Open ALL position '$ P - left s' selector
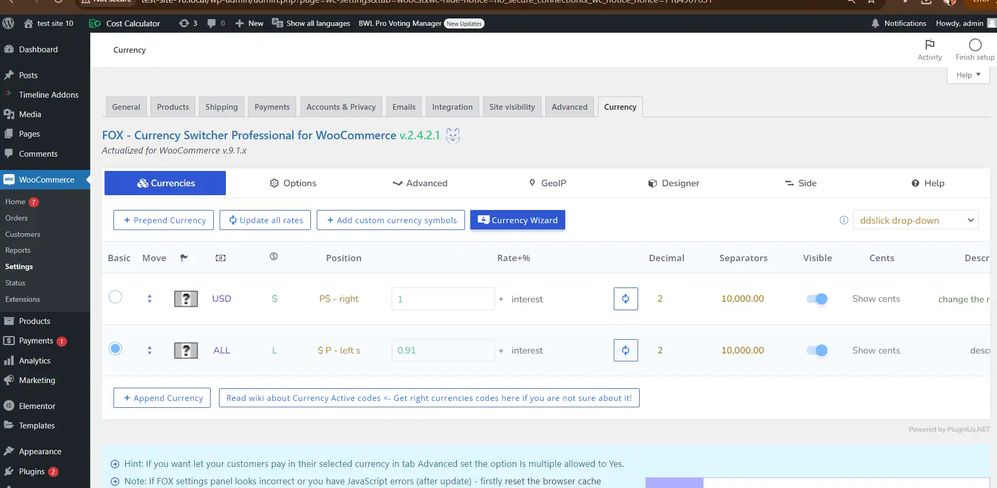The image size is (997, 488). (339, 350)
